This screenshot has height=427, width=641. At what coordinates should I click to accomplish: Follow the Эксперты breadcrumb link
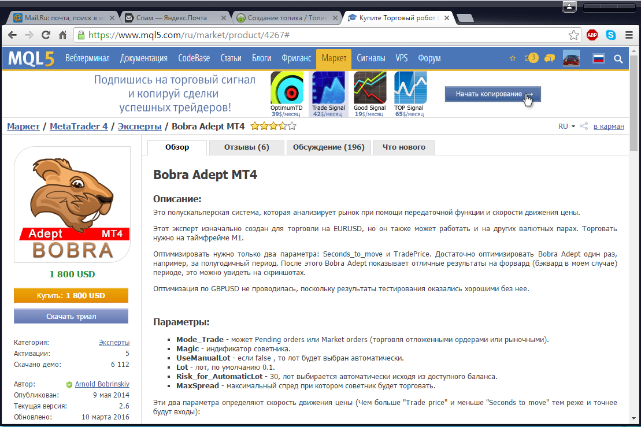point(140,127)
